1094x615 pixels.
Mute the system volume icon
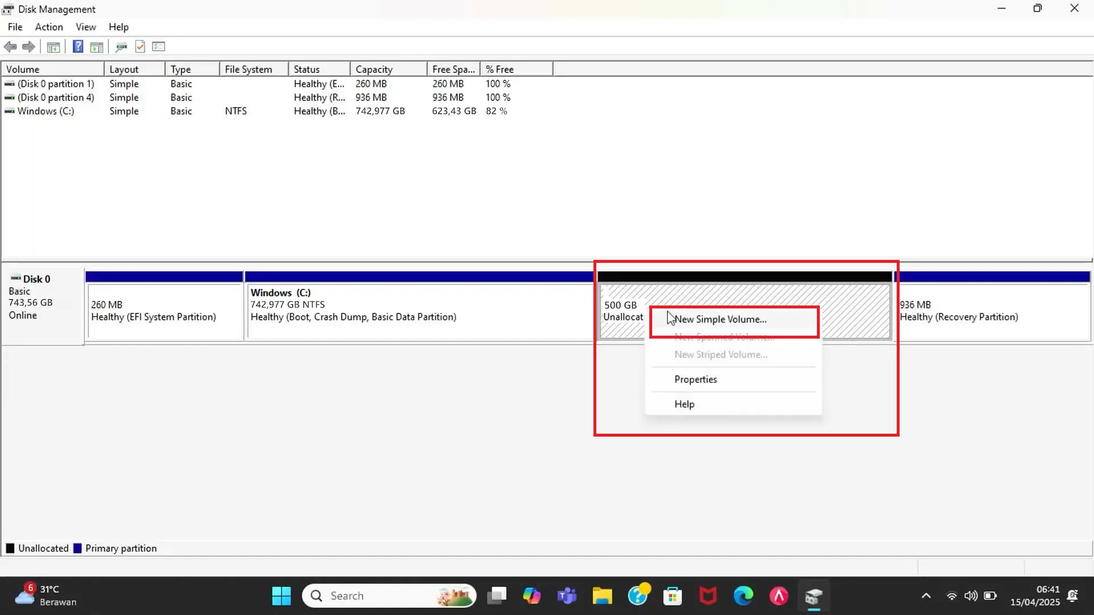click(971, 596)
